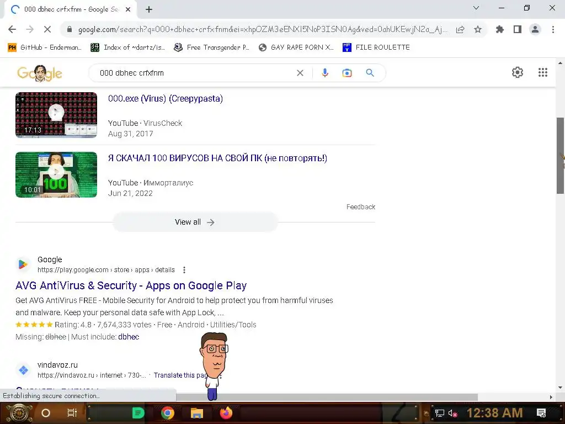Open the Chrome extensions puzzle menu
The image size is (565, 424).
pos(500,30)
